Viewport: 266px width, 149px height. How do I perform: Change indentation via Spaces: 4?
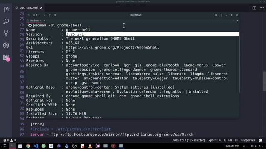[x=214, y=140]
